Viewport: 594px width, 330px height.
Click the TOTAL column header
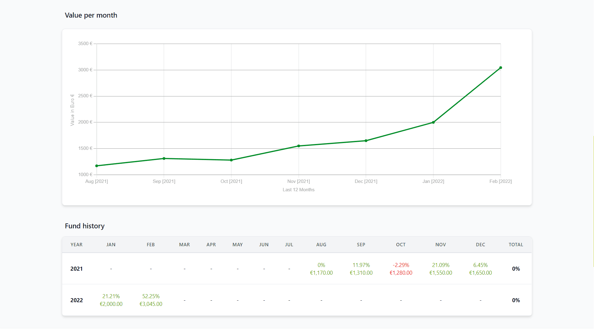tap(516, 245)
